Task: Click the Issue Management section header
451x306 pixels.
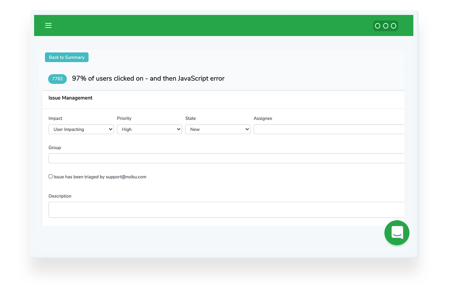Action: 70,98
